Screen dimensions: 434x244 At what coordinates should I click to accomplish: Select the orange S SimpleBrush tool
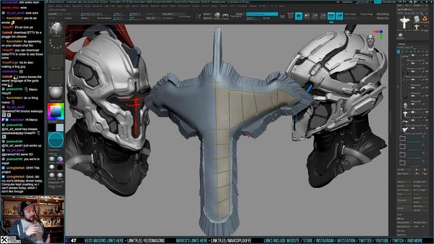click(x=425, y=19)
